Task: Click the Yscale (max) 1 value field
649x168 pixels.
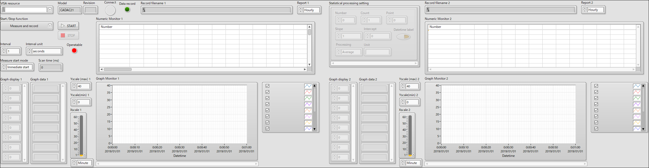Action: pyautogui.click(x=84, y=86)
